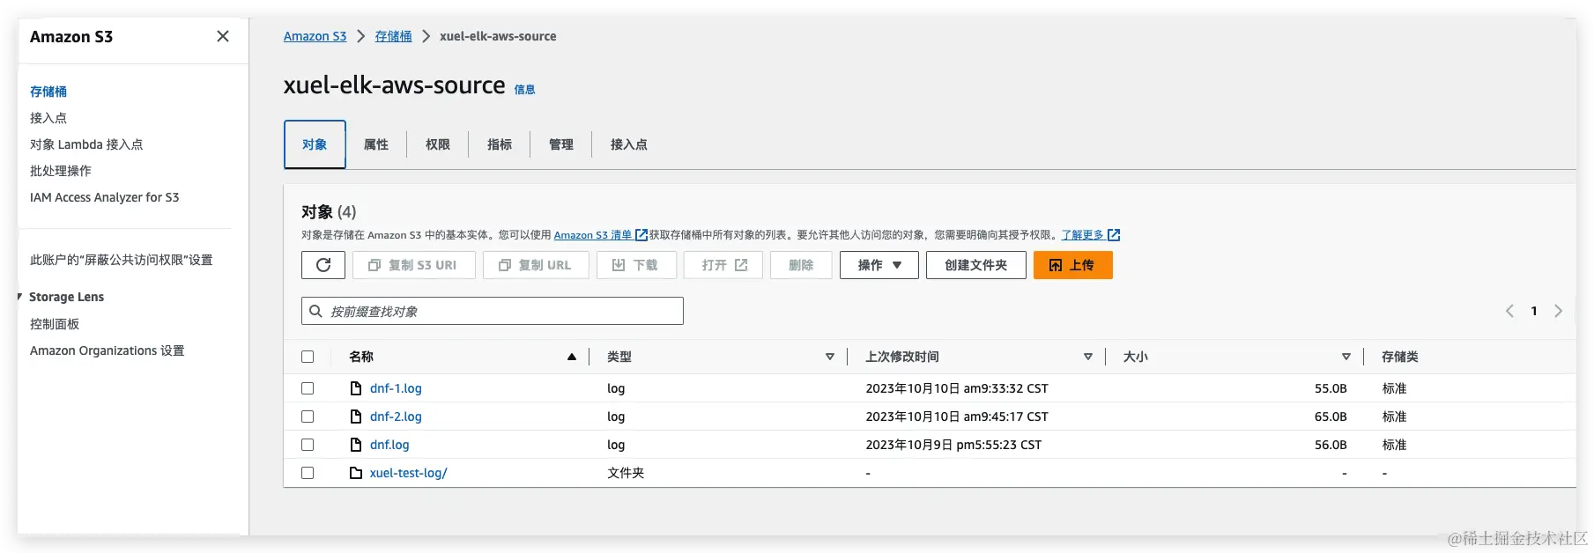
Task: Toggle the select-all objects checkbox
Action: pos(308,357)
